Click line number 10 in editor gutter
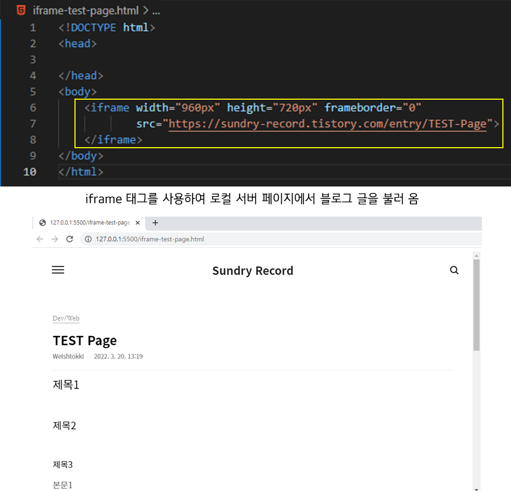This screenshot has width=511, height=491. click(30, 172)
